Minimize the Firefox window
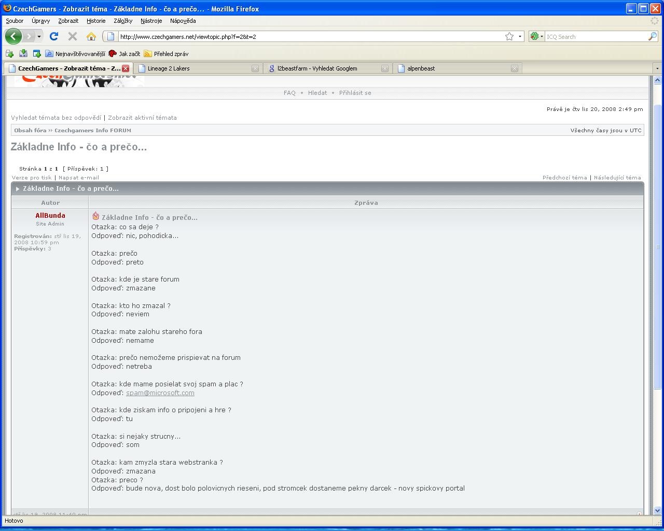Screen dimensions: 664x531 pos(631,8)
